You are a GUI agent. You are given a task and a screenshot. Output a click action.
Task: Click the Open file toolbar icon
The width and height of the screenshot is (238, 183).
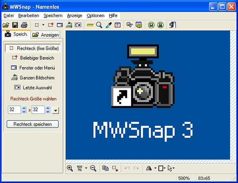(x=6, y=25)
